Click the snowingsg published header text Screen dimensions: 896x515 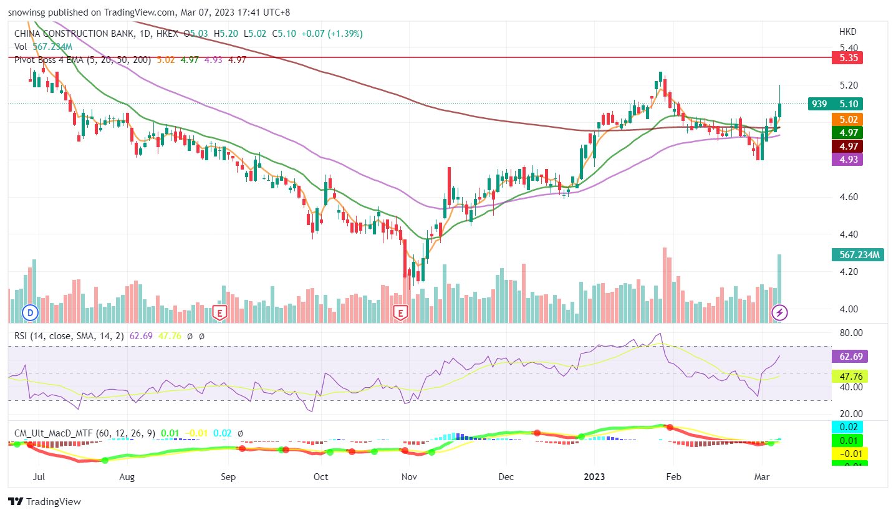[x=148, y=12]
